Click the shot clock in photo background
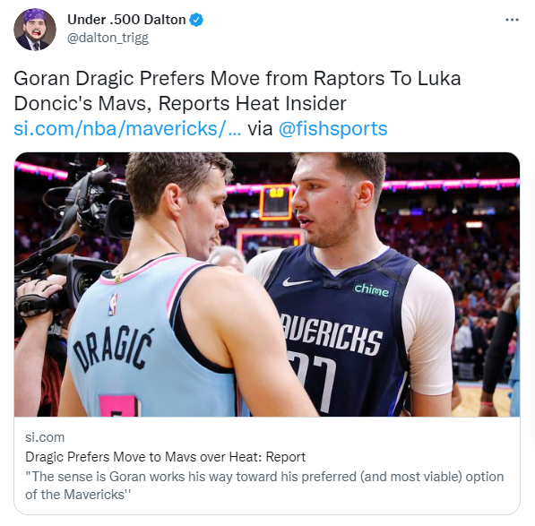The height and width of the screenshot is (526, 535). [276, 203]
